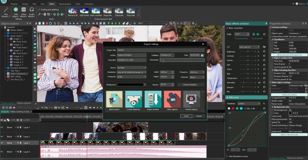The height and width of the screenshot is (160, 308).
Task: Select white channel in RGB curves
Action: (229, 108)
